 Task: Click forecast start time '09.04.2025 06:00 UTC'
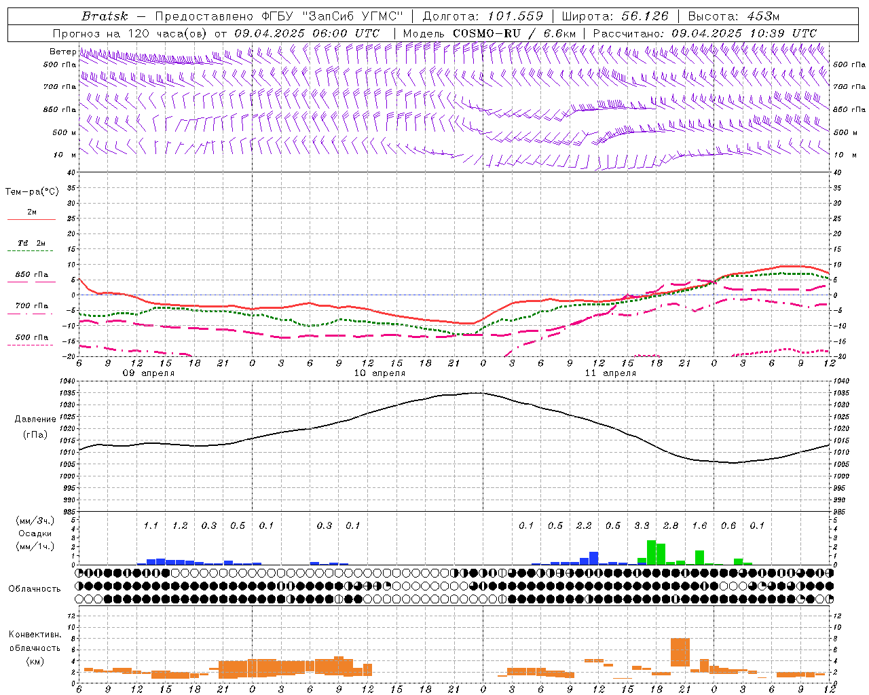[307, 33]
